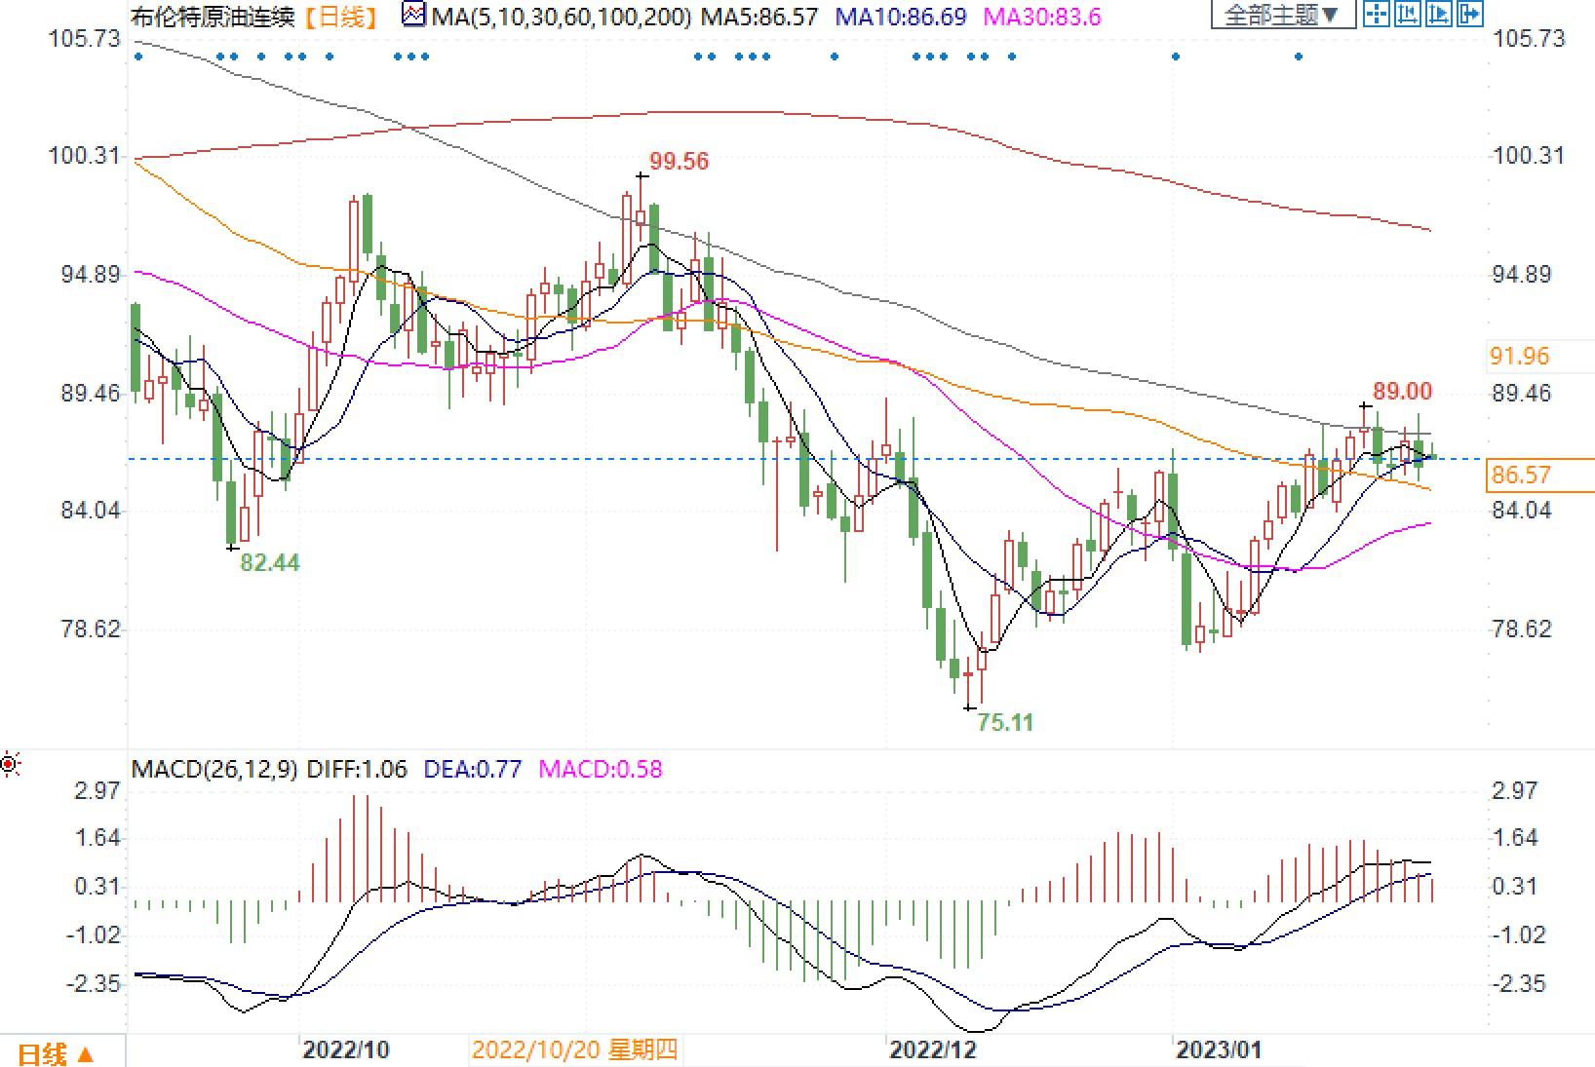Viewport: 1595px width, 1067px height.
Task: Click the MA indicator chart icon
Action: click(414, 15)
